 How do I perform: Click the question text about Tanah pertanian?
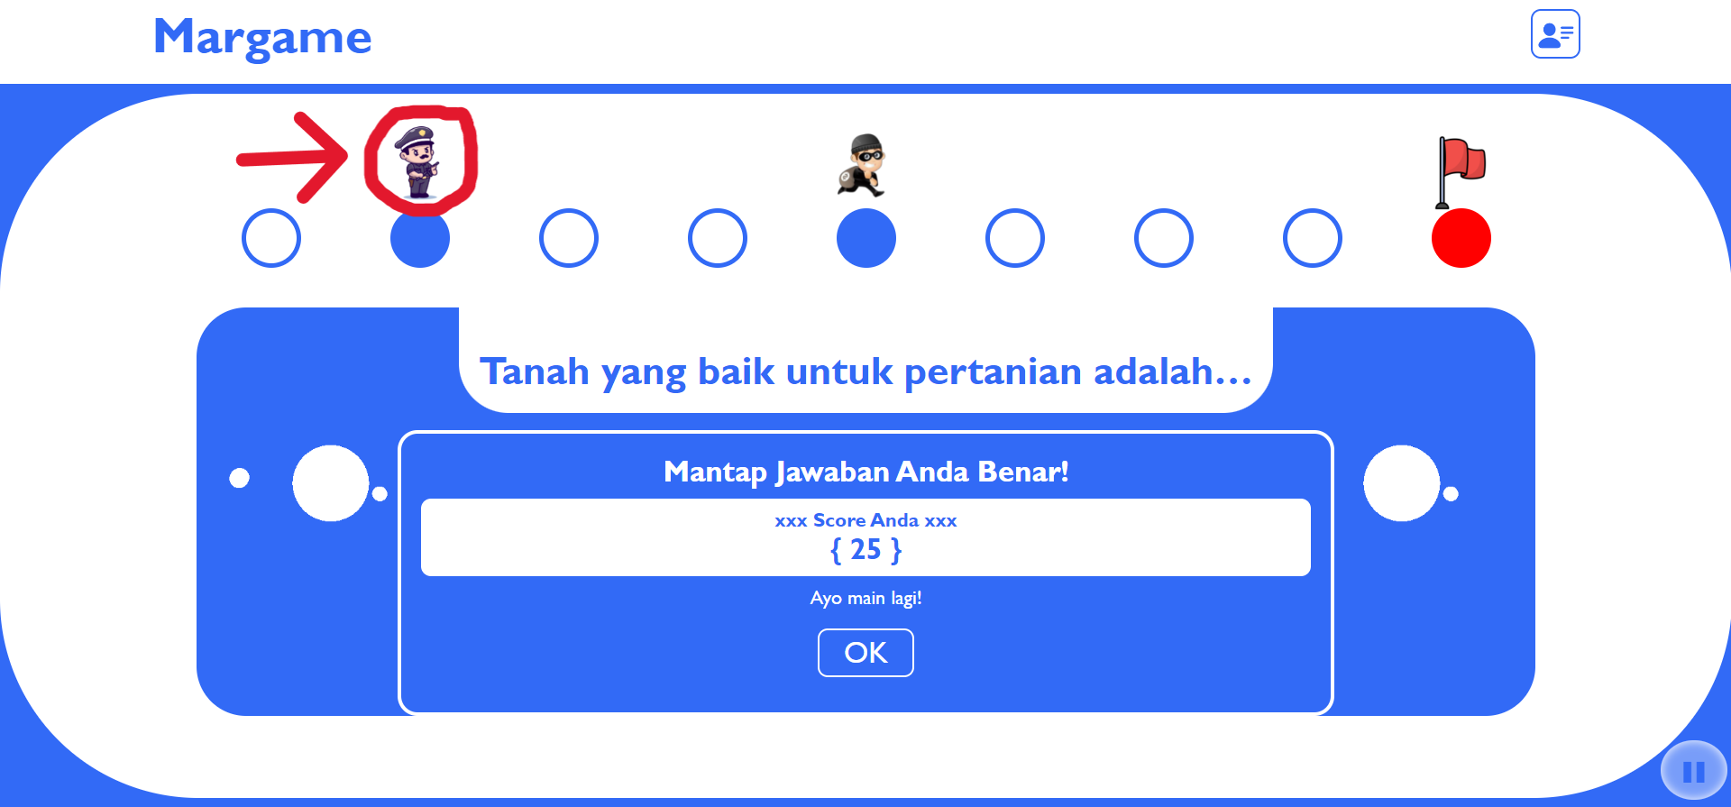865,371
